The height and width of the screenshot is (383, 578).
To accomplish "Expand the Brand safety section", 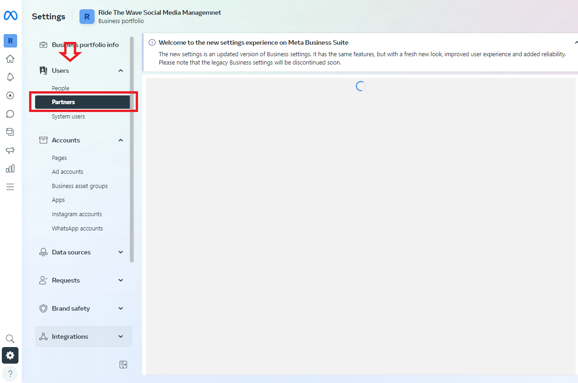I will click(120, 308).
